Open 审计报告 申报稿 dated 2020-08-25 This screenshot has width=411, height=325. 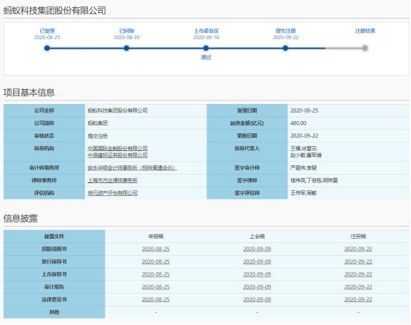[156, 287]
